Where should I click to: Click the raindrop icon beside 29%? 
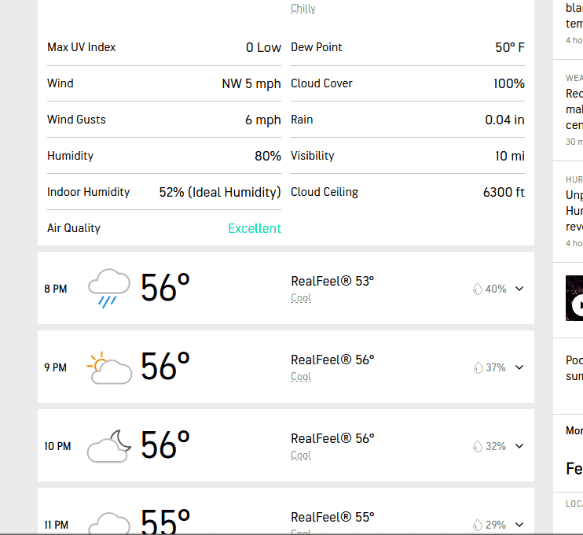[x=478, y=525]
